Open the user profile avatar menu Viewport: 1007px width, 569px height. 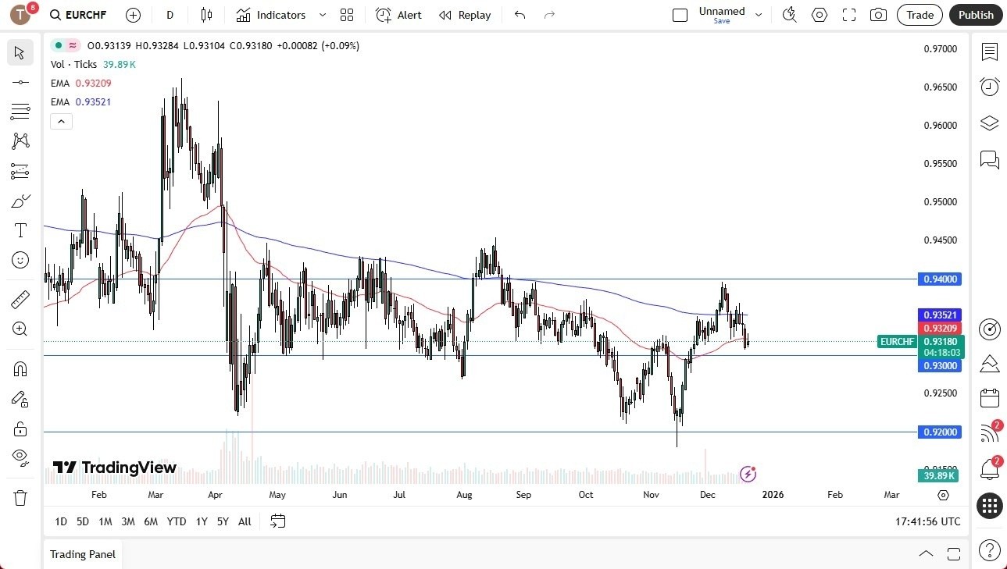pos(21,14)
